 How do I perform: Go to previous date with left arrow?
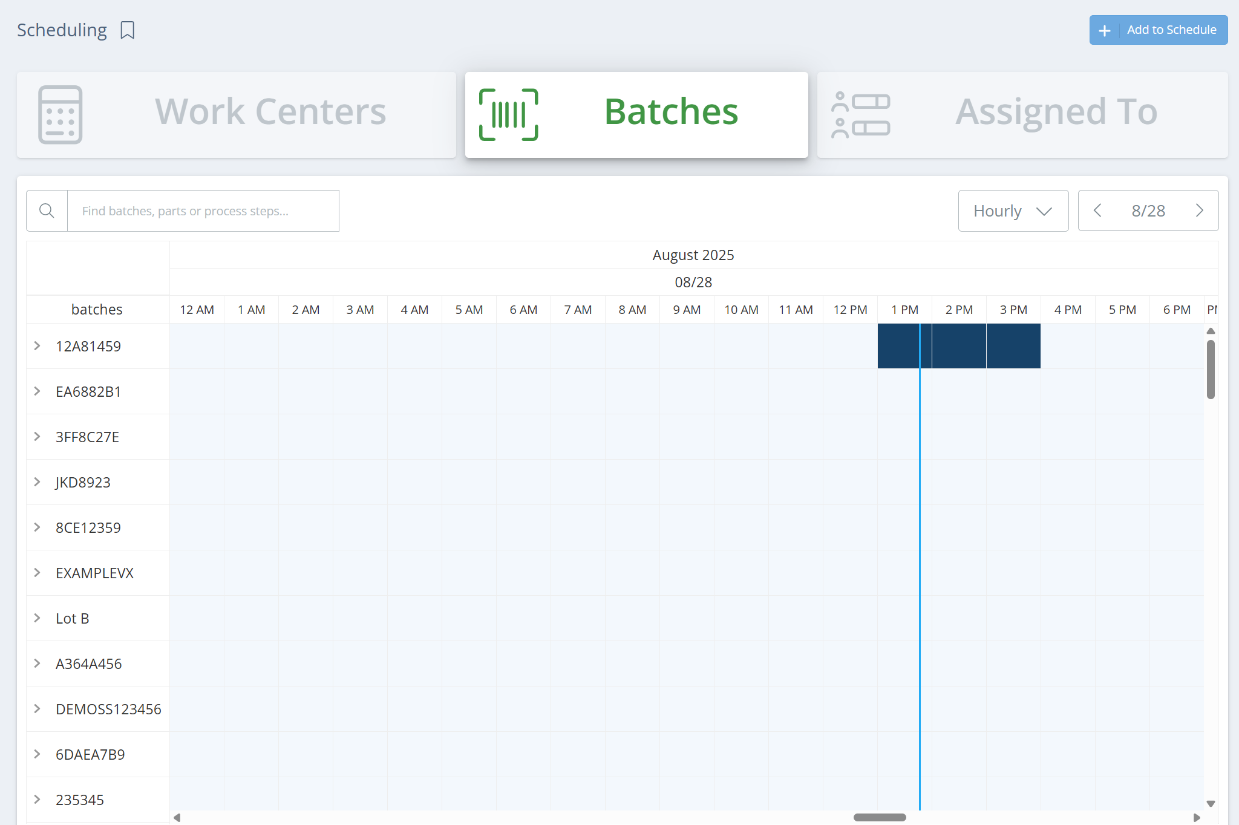coord(1097,210)
